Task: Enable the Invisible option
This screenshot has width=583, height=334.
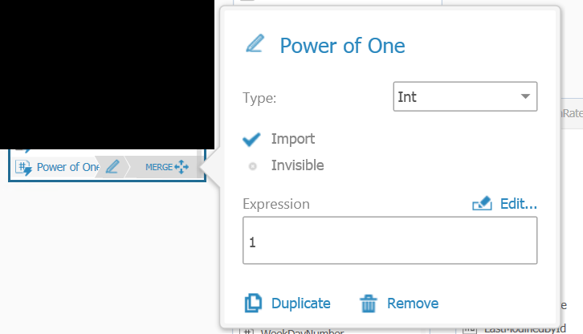Action: tap(252, 166)
